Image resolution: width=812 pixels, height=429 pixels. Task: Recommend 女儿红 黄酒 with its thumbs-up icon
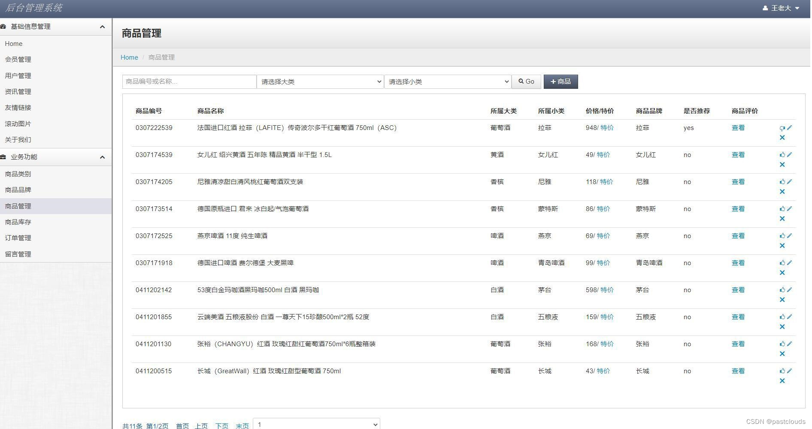click(782, 154)
